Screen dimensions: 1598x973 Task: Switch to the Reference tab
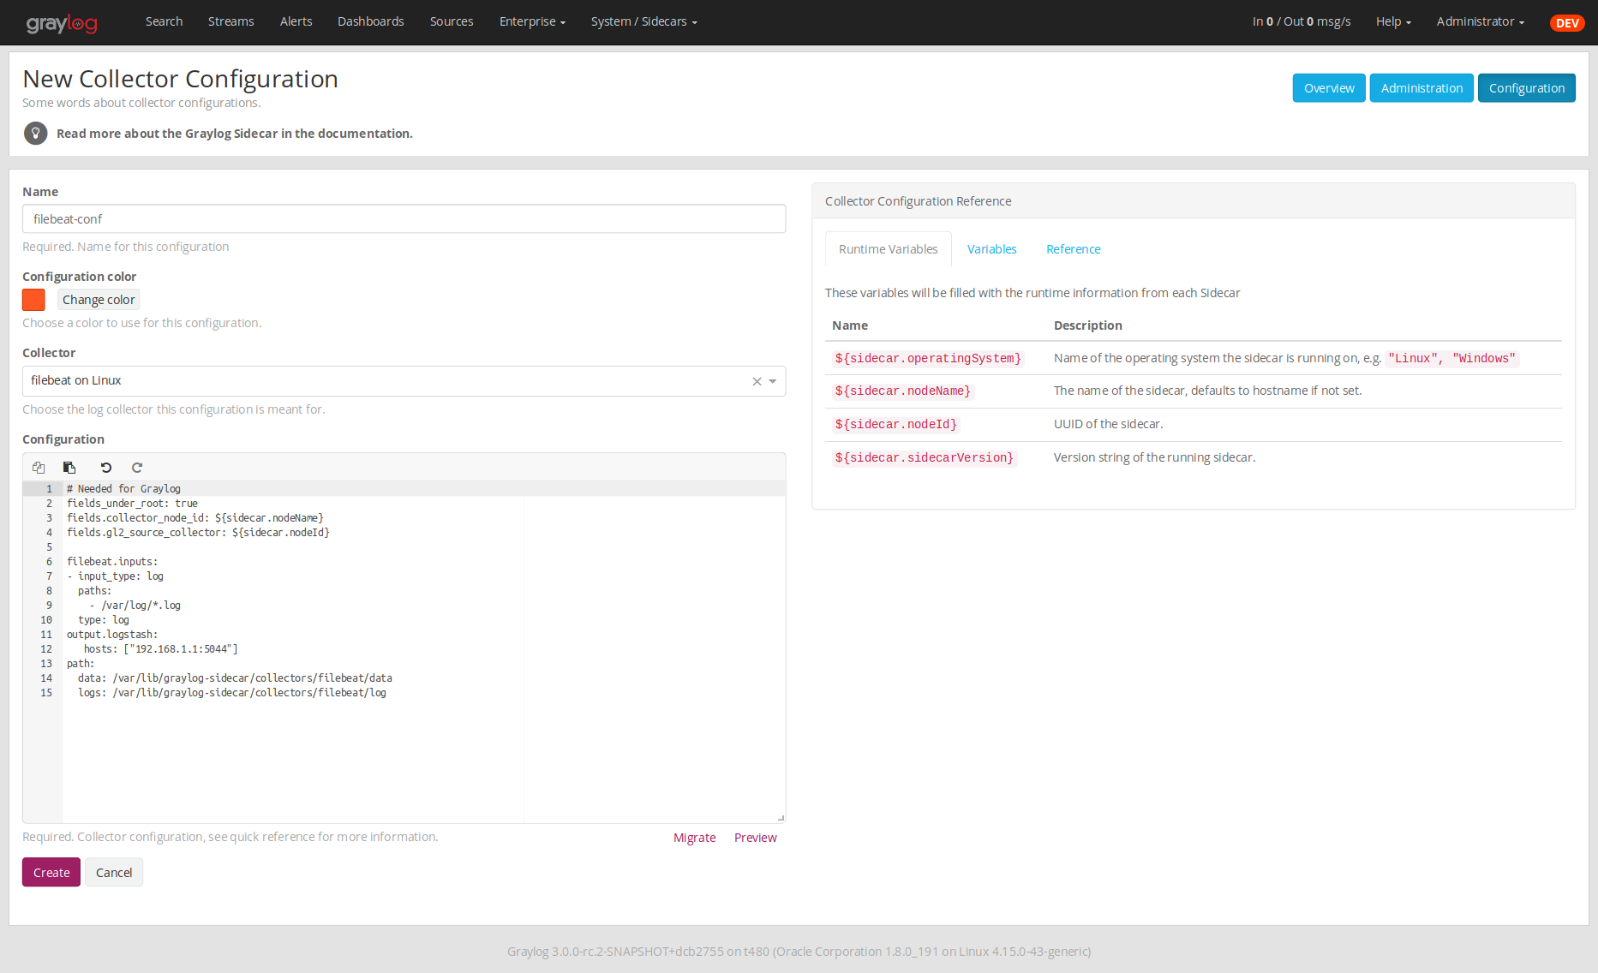tap(1073, 249)
